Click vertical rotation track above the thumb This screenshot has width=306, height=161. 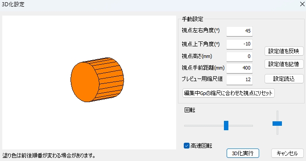(277, 116)
